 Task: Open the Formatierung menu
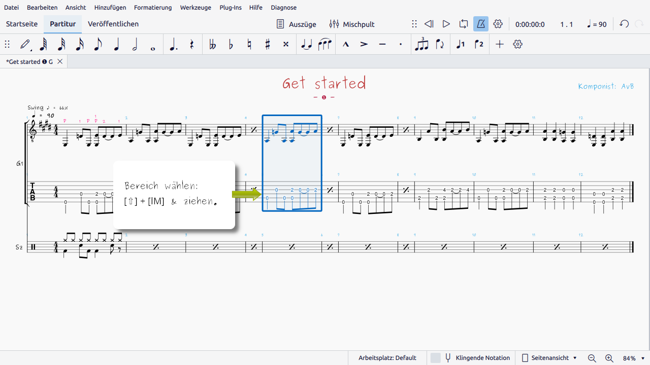pyautogui.click(x=153, y=8)
